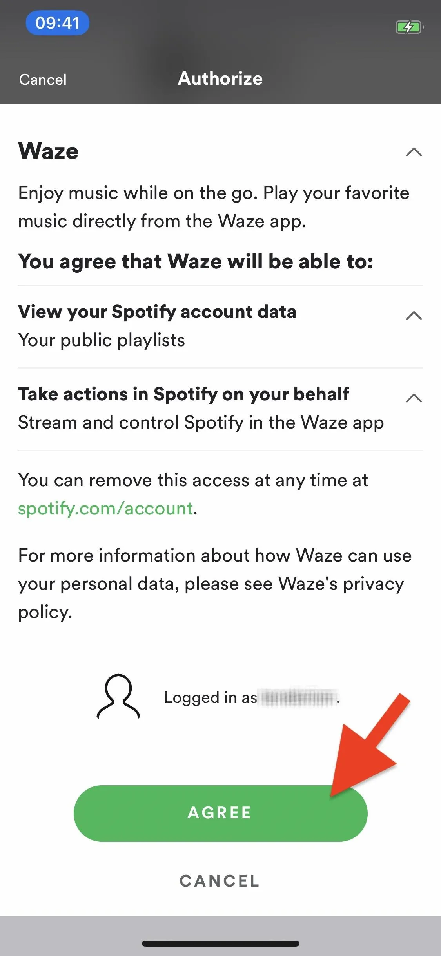The width and height of the screenshot is (441, 956).
Task: Tap Cancel in the top navigation bar
Action: point(43,80)
